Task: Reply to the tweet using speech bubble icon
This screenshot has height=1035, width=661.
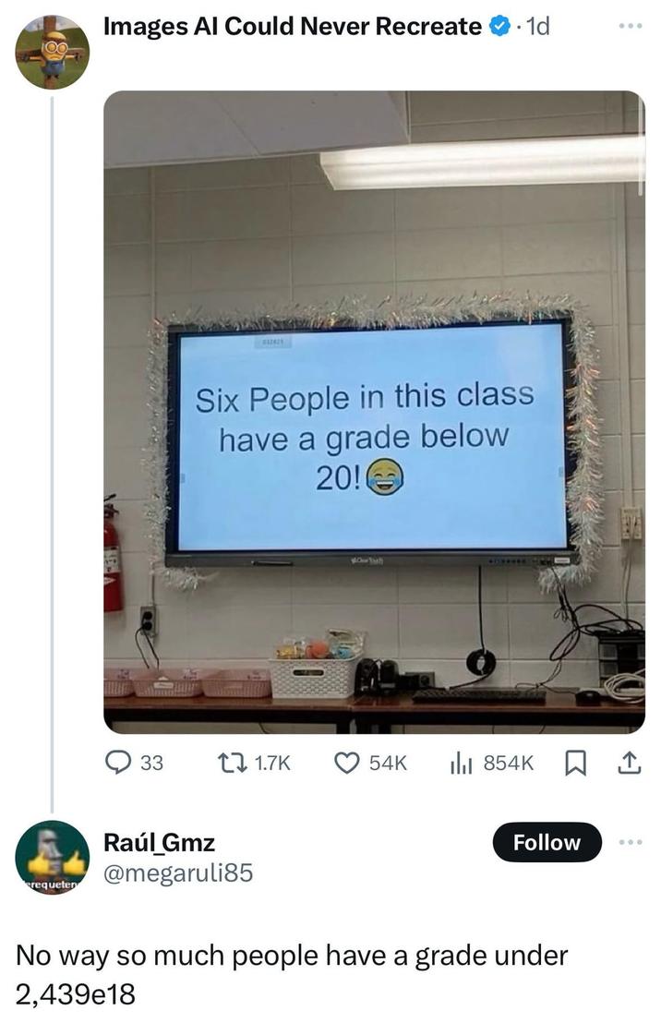Action: (x=114, y=764)
